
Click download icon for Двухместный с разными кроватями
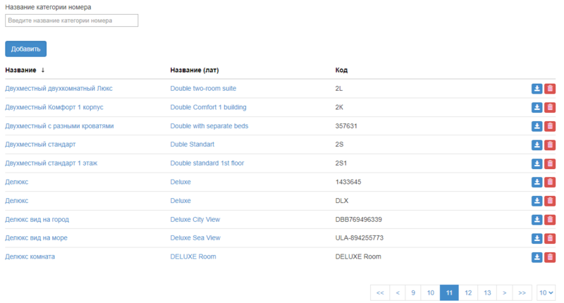[537, 126]
